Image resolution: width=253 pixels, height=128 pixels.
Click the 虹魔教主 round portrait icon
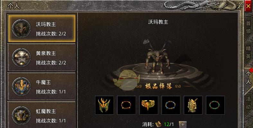click(21, 115)
